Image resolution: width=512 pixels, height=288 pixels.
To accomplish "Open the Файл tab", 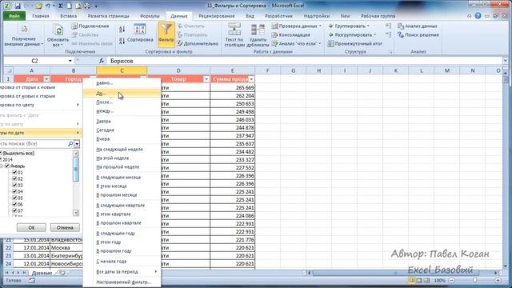I will pos(14,16).
